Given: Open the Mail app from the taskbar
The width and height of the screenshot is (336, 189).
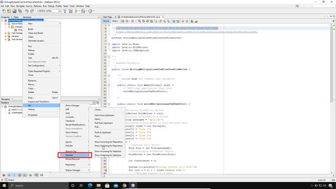Looking at the screenshot, I should point(115,185).
